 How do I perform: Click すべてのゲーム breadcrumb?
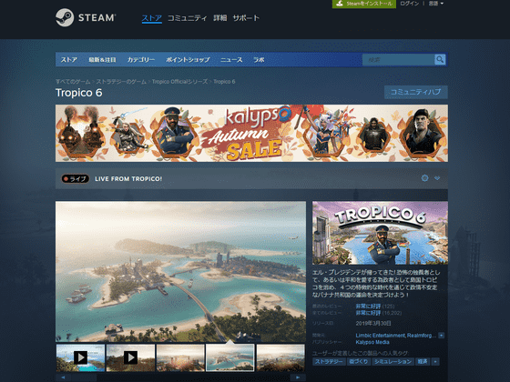(73, 82)
